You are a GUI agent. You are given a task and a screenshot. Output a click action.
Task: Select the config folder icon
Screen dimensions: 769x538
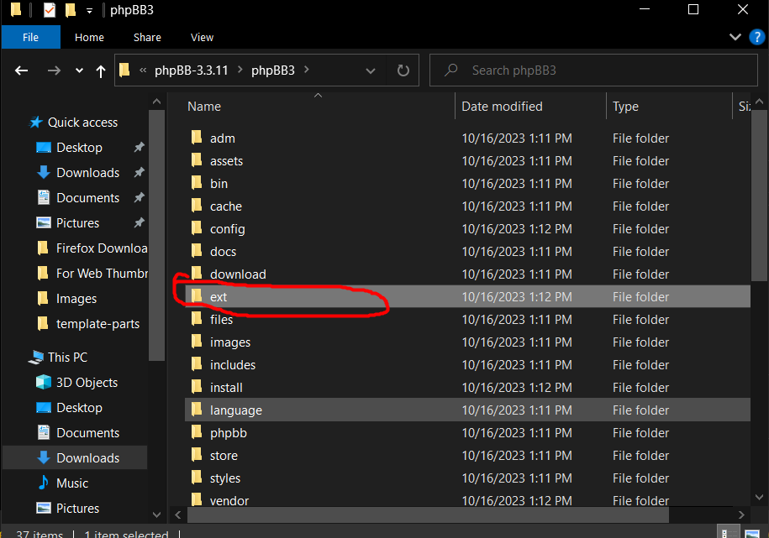click(197, 227)
